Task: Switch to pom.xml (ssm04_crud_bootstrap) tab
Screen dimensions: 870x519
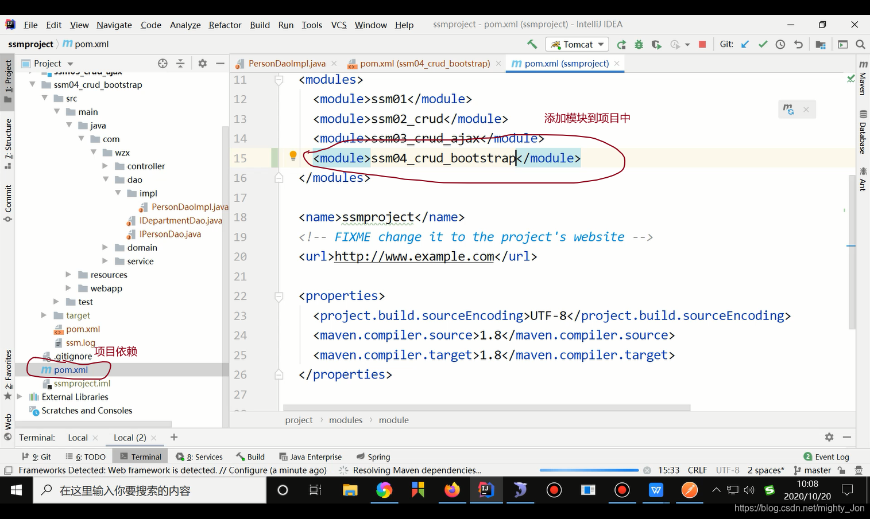Action: [x=425, y=63]
